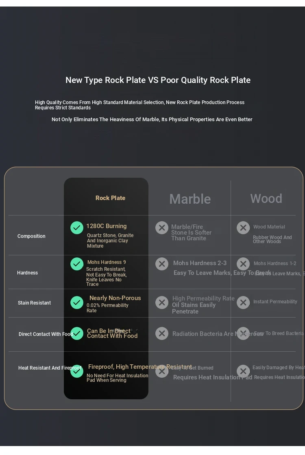The width and height of the screenshot is (305, 455).
Task: Click the X icon beside Marble/Fire Stone Is Softer
Action: click(162, 228)
